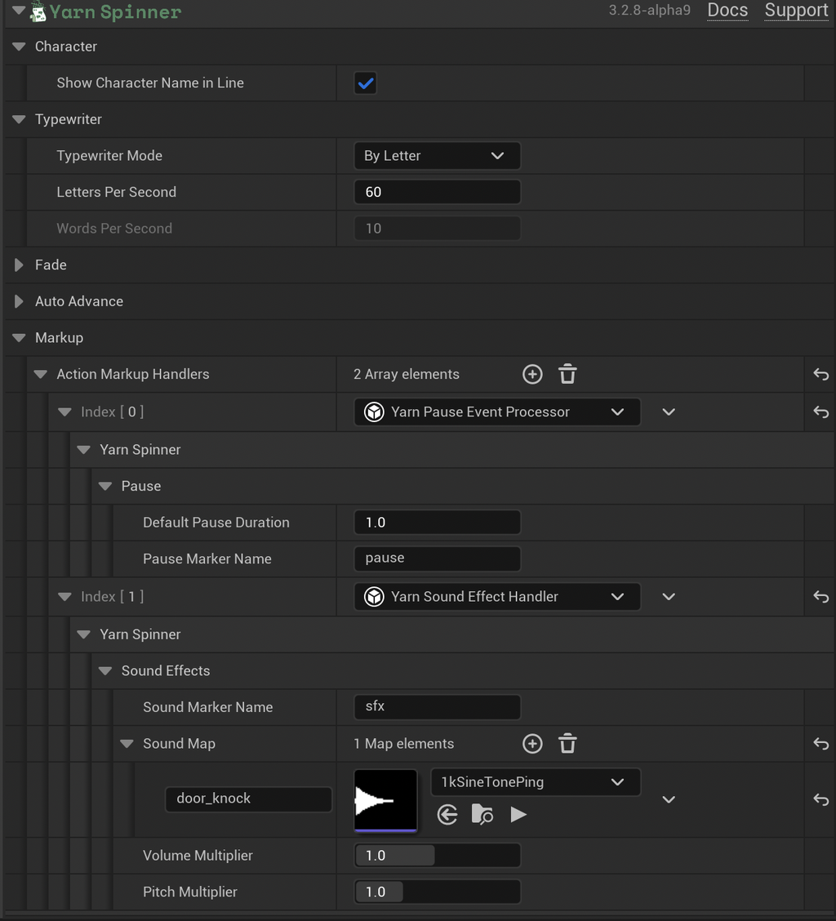836x921 pixels.
Task: Collapse the Typewriter section
Action: pos(19,119)
